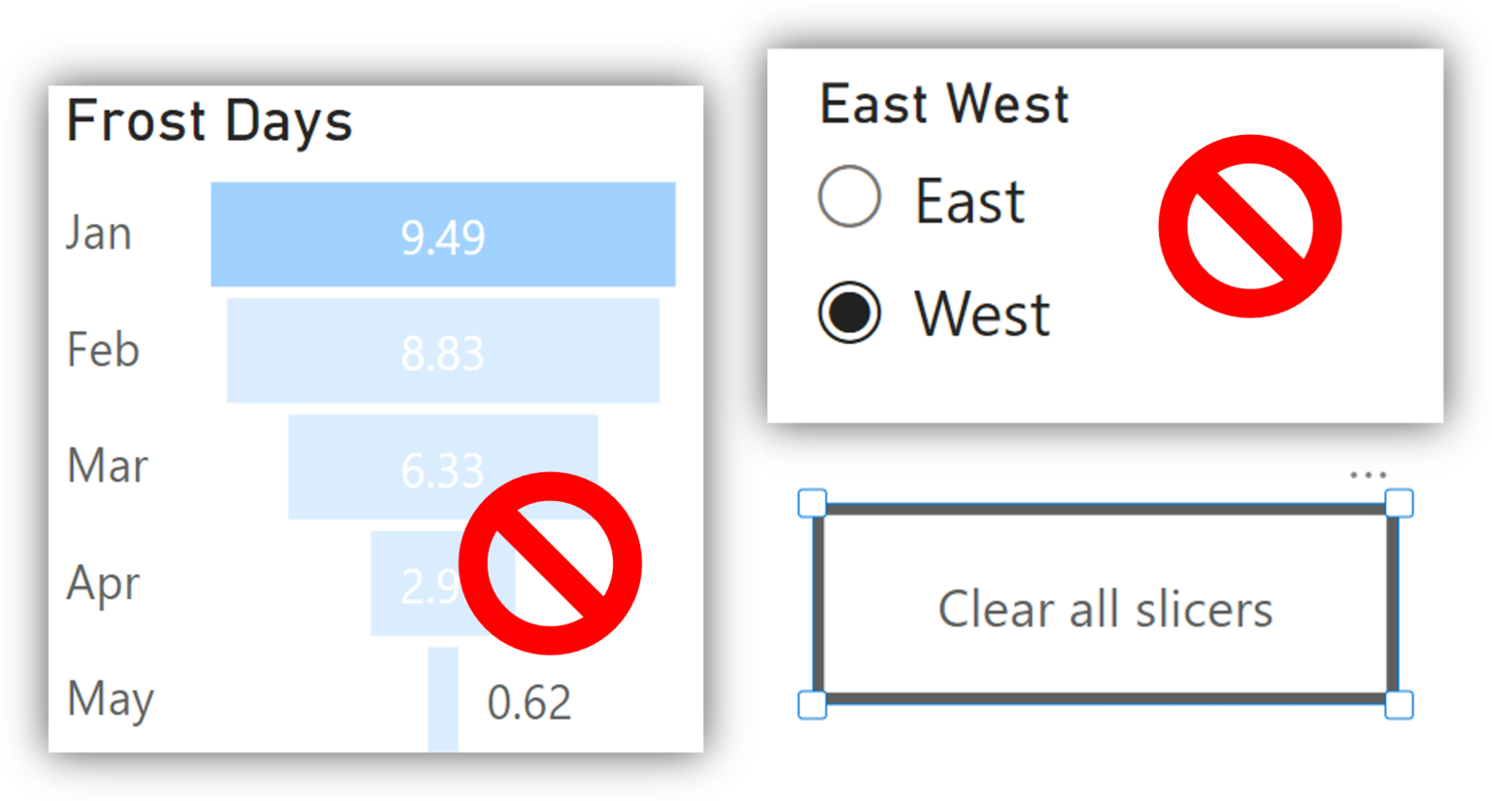The width and height of the screenshot is (1492, 801).
Task: Select the Mar funnel bar 6.33
Action: [x=443, y=467]
